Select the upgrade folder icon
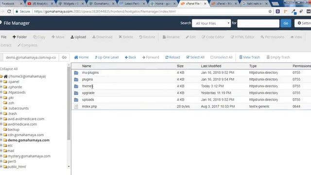This screenshot has height=175, width=311. 76,93
